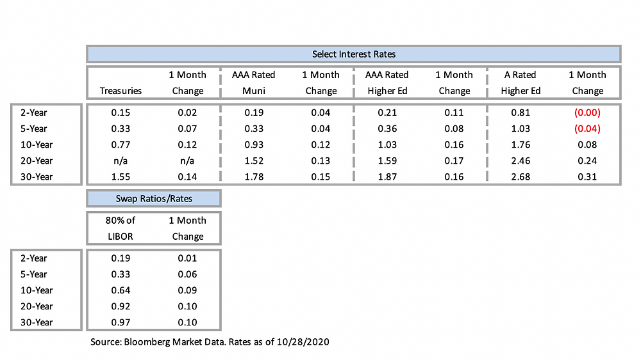Click the red (0.00) change value
Image resolution: width=641 pixels, height=360 pixels.
click(x=587, y=113)
